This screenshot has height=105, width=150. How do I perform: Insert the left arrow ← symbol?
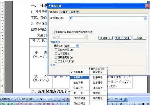tap(63, 104)
